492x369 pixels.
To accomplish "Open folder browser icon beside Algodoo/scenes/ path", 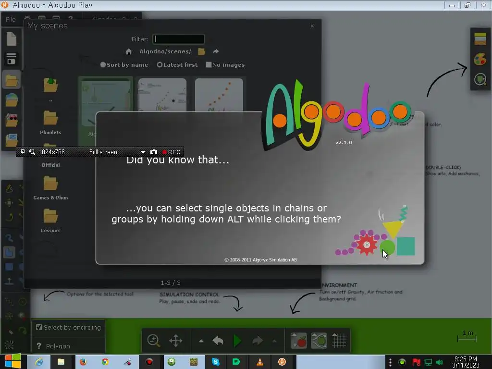I will [x=201, y=51].
